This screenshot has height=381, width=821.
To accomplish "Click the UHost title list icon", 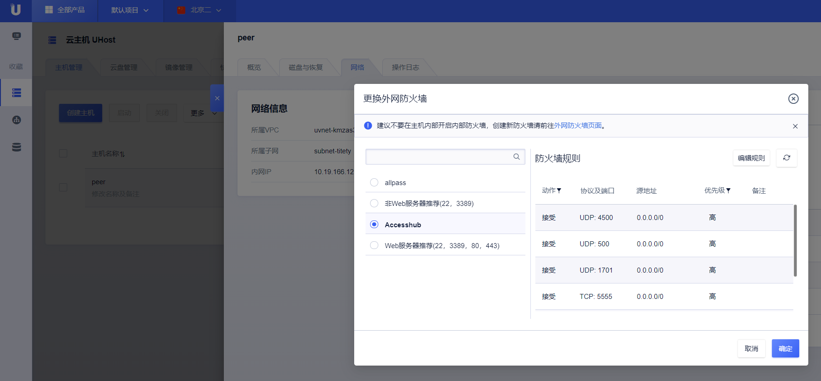I will [x=52, y=40].
